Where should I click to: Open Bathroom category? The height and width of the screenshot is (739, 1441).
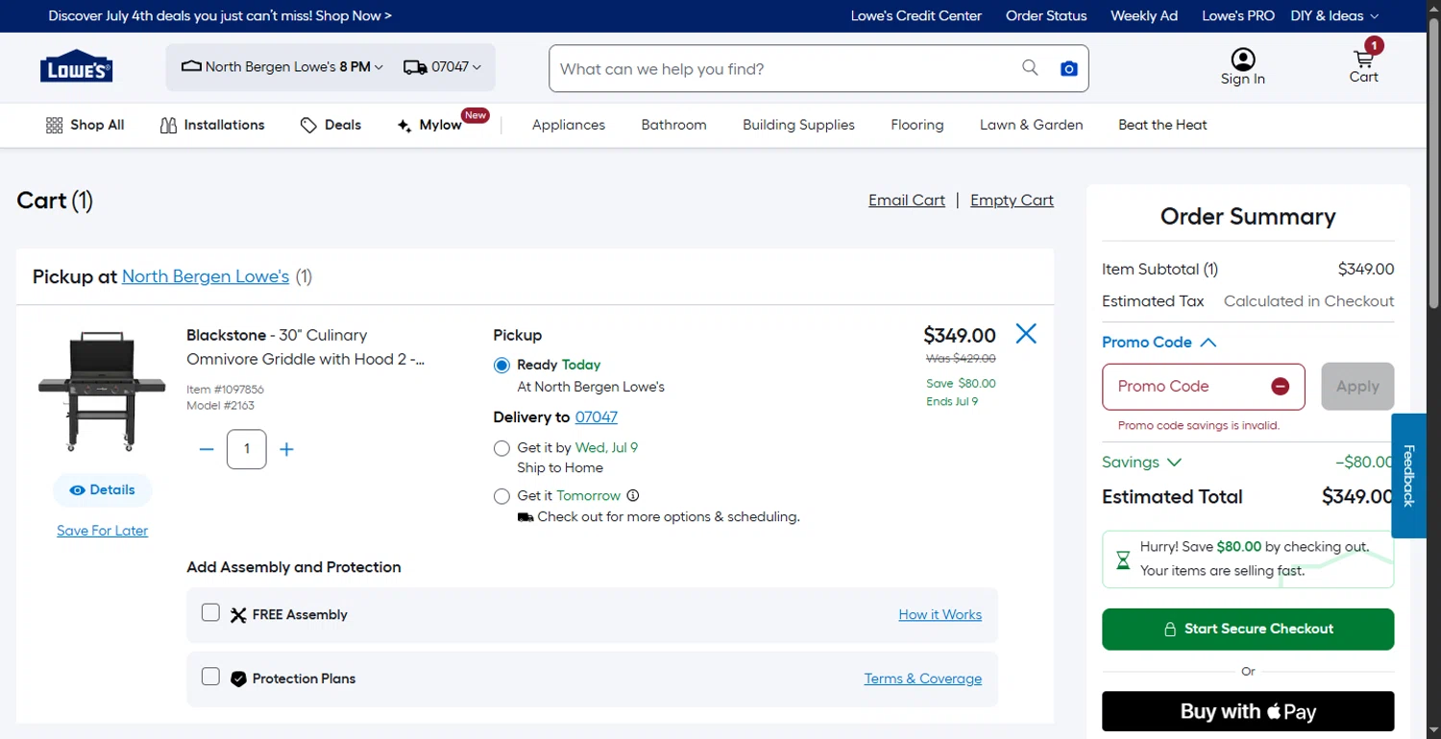(673, 125)
